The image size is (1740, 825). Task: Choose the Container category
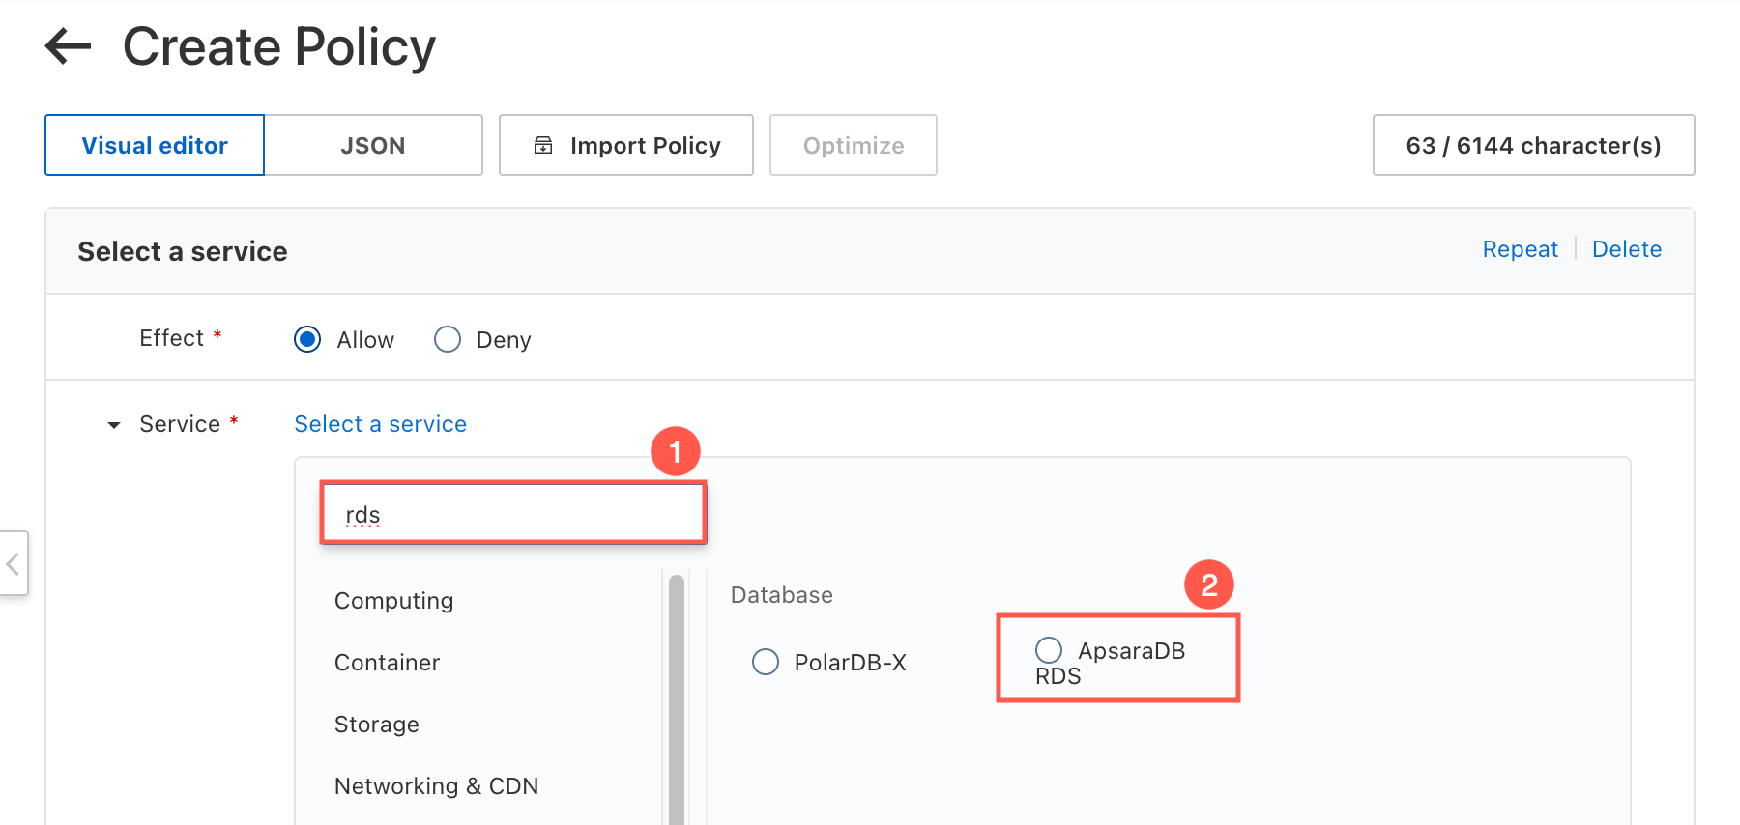(388, 663)
